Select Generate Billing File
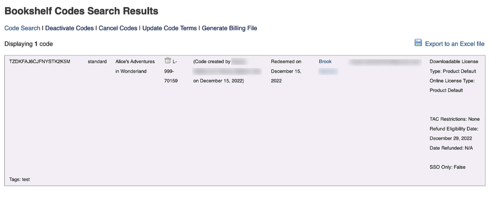 click(229, 28)
